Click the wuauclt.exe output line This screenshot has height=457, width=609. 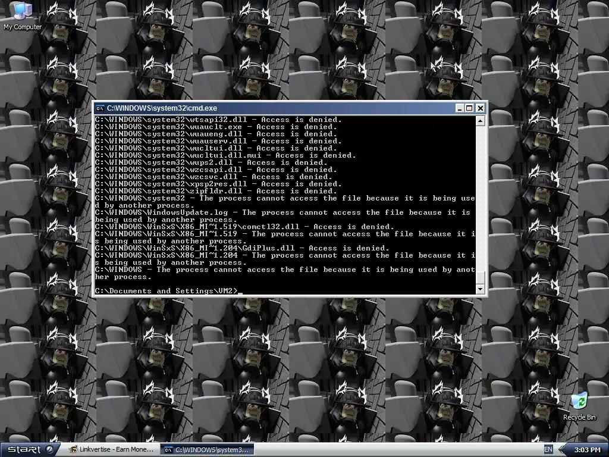tap(216, 127)
